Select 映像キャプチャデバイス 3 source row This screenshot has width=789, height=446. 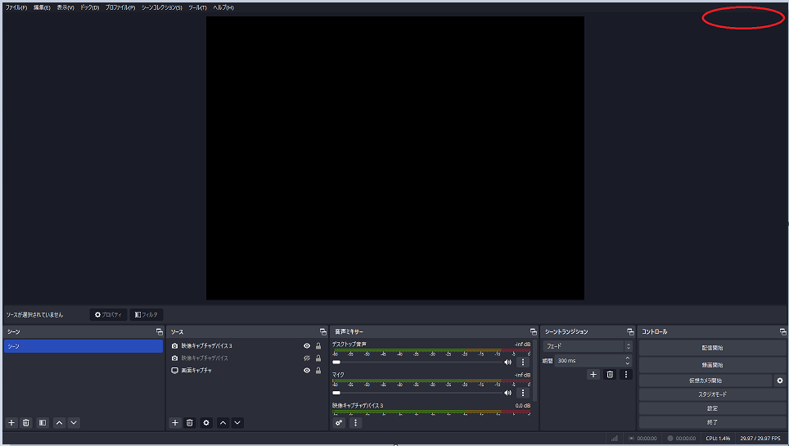pyautogui.click(x=246, y=346)
